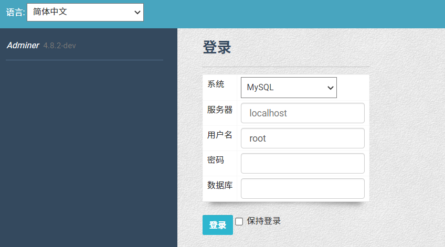The width and height of the screenshot is (445, 247).
Task: Enable the 保持登录 checkbox
Action: (239, 221)
